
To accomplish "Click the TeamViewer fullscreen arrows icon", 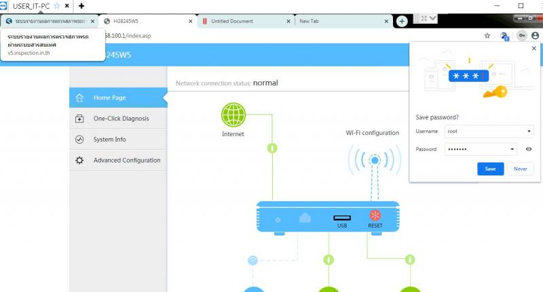I will tap(424, 18).
